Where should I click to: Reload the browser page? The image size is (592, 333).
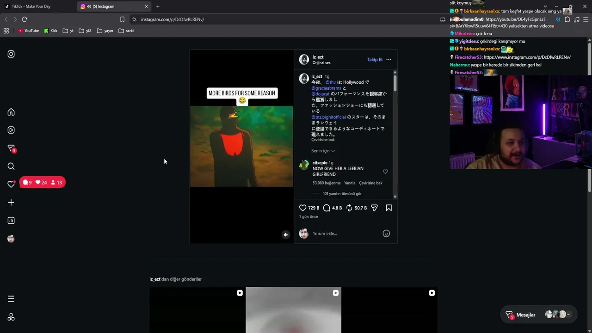click(x=25, y=19)
